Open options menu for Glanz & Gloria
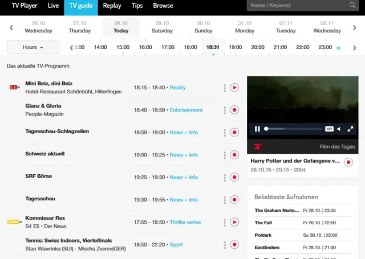 (225, 110)
